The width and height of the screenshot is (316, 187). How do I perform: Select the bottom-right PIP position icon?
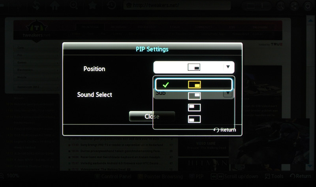194,85
